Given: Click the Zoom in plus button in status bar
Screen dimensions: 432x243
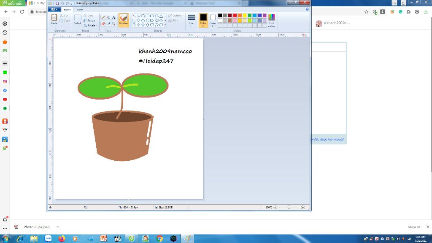Looking at the screenshot, I should pos(302,207).
